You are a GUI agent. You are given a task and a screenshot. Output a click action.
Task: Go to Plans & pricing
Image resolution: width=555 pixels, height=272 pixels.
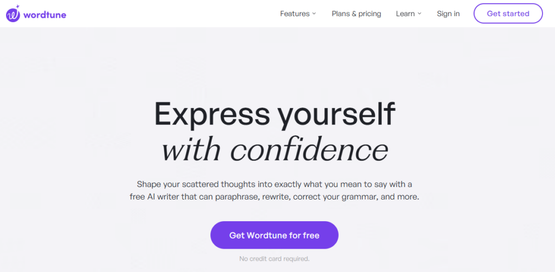357,14
